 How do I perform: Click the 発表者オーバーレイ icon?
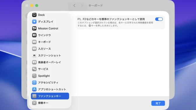pos(34,62)
